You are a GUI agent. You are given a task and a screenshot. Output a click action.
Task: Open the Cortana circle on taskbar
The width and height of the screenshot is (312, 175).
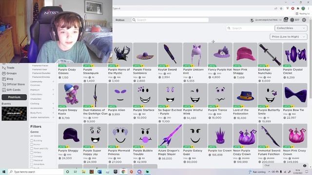pyautogui.click(x=67, y=172)
